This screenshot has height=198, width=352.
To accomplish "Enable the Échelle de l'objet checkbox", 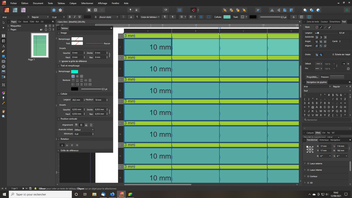I will tap(333, 54).
